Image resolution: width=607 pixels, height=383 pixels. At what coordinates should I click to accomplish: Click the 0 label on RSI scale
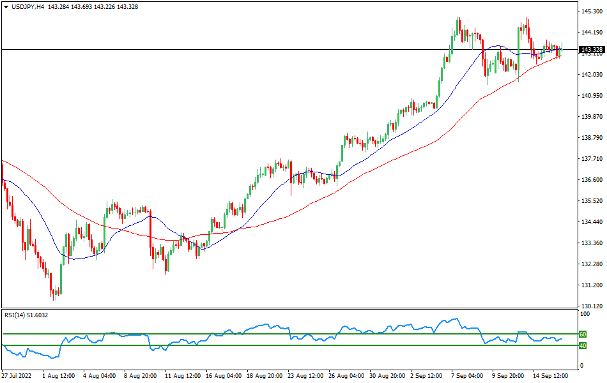coord(581,366)
